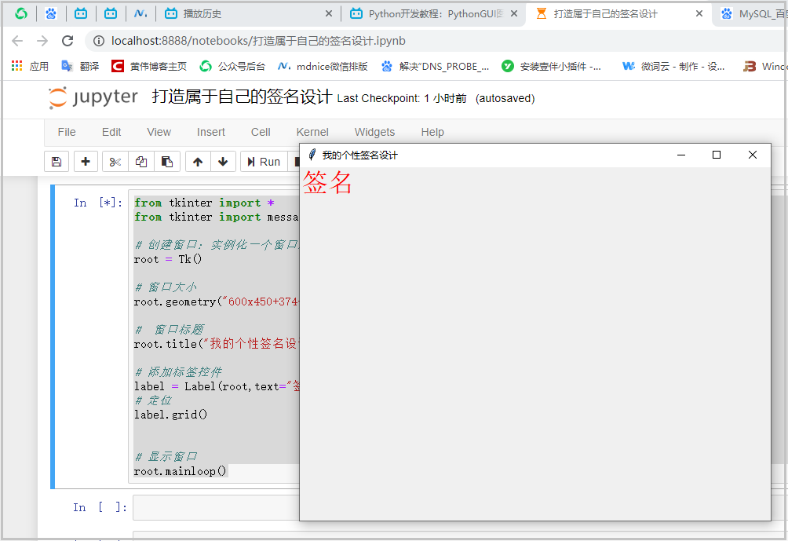Expand the Chrome apps grid icon

click(x=16, y=66)
